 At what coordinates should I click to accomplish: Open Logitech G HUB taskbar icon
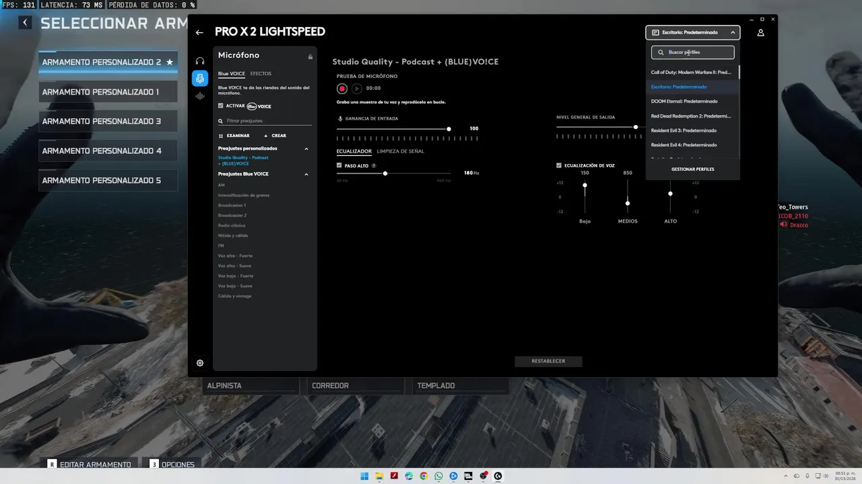(x=498, y=476)
